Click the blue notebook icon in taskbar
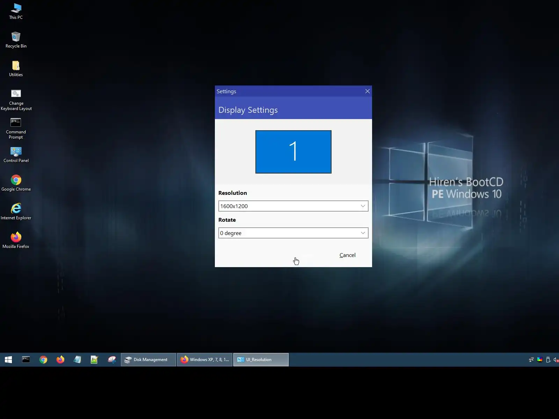The height and width of the screenshot is (419, 559). tap(77, 360)
